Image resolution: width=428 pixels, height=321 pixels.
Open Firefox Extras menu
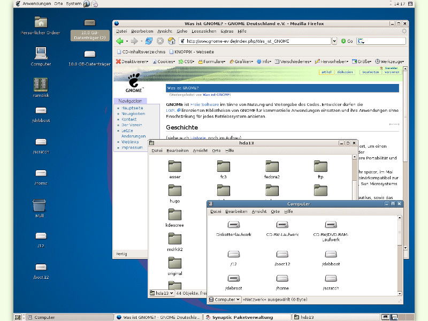tap(227, 32)
